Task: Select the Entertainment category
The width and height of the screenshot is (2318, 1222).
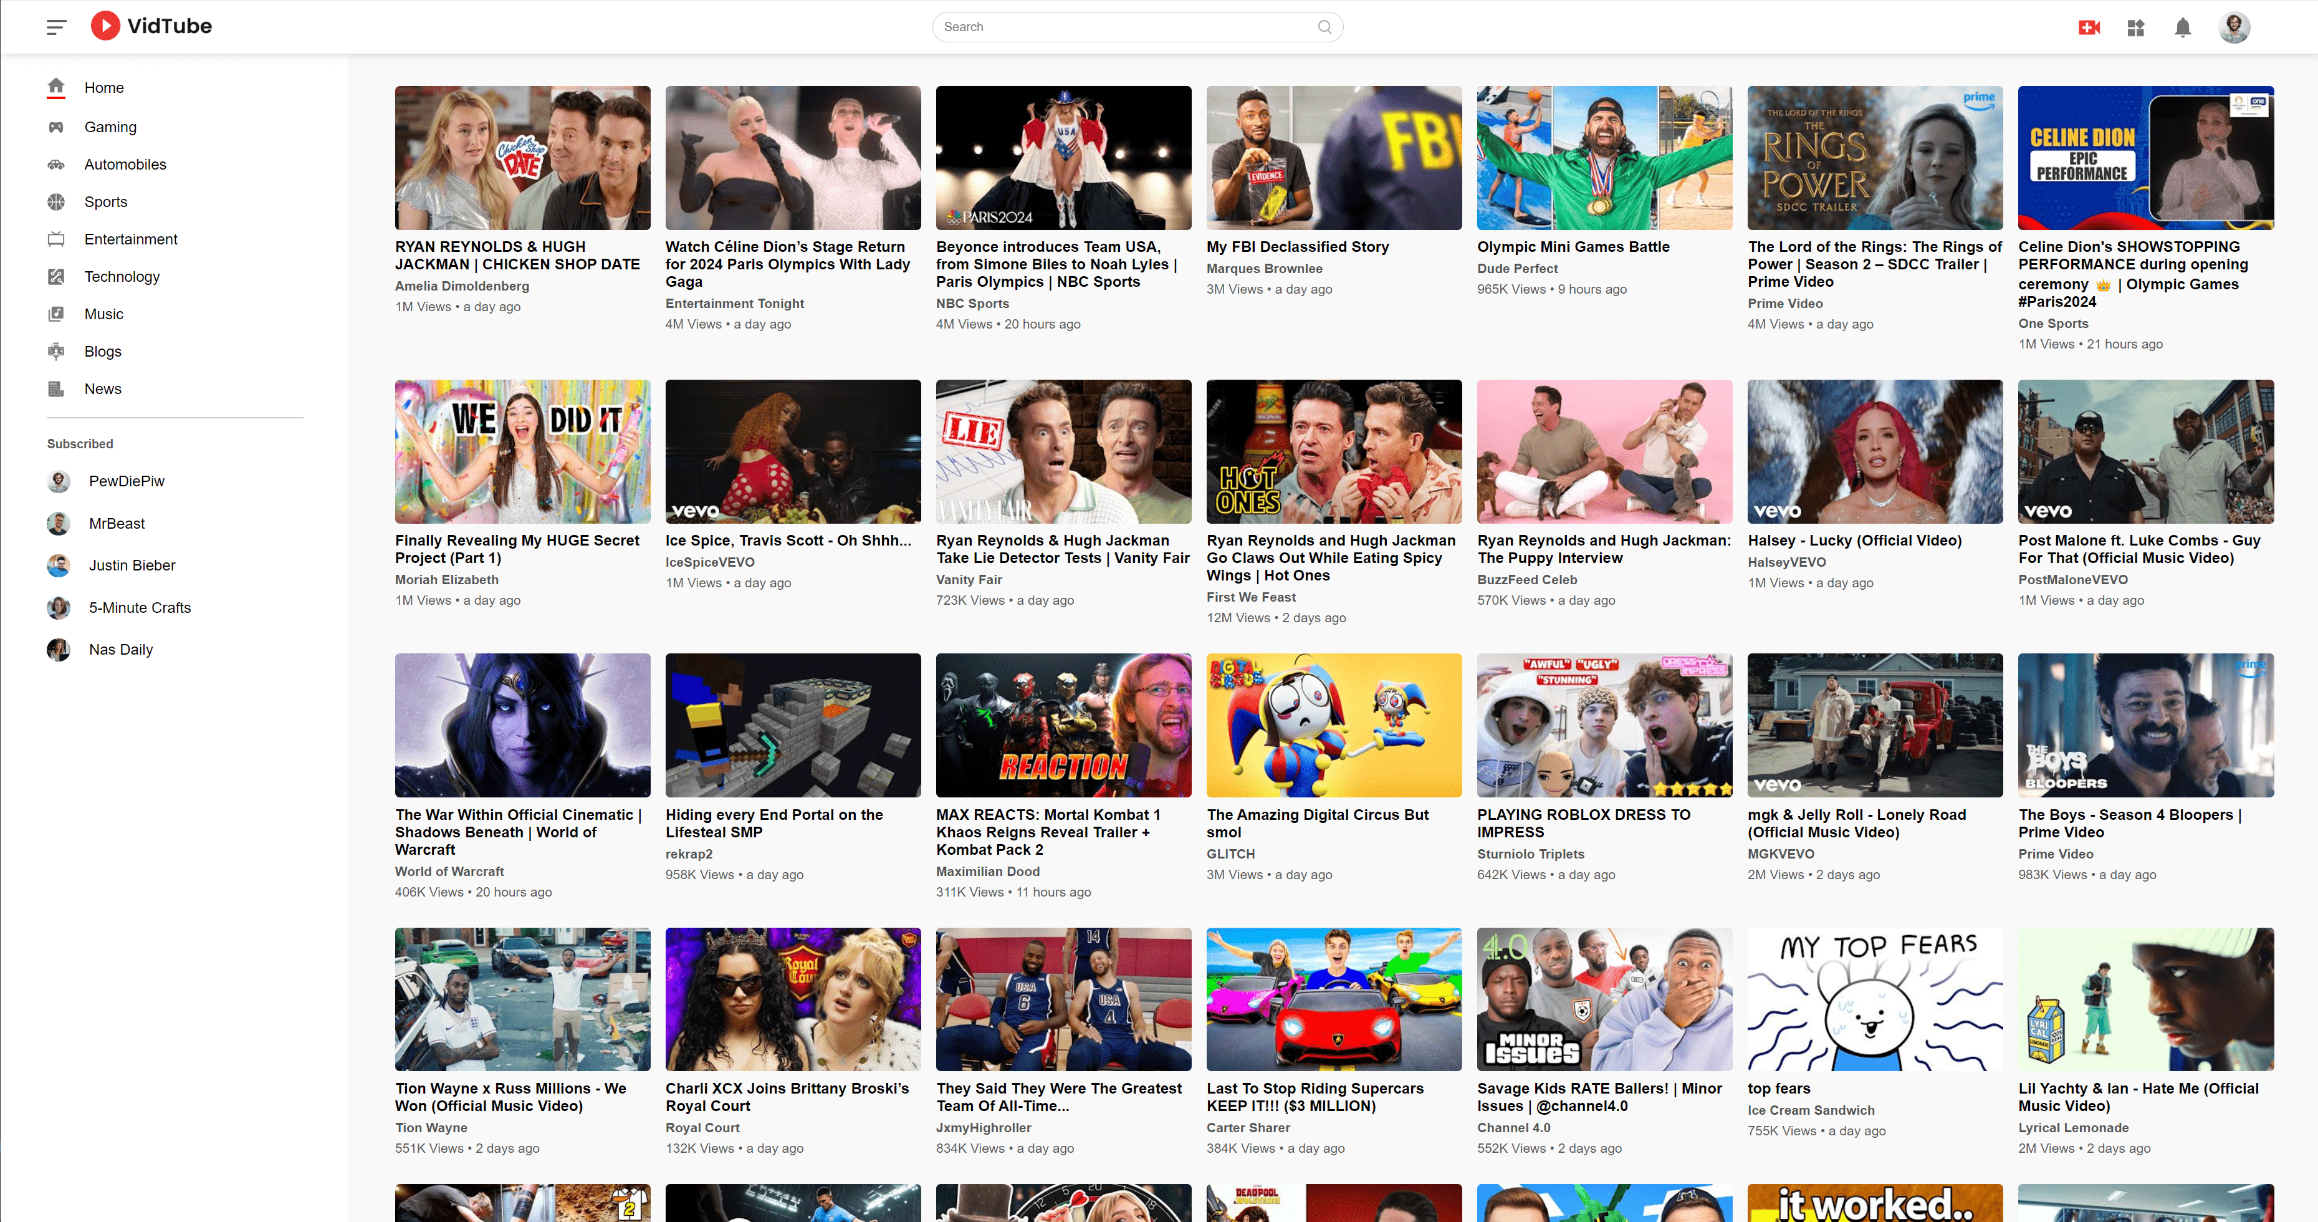Action: coord(132,239)
